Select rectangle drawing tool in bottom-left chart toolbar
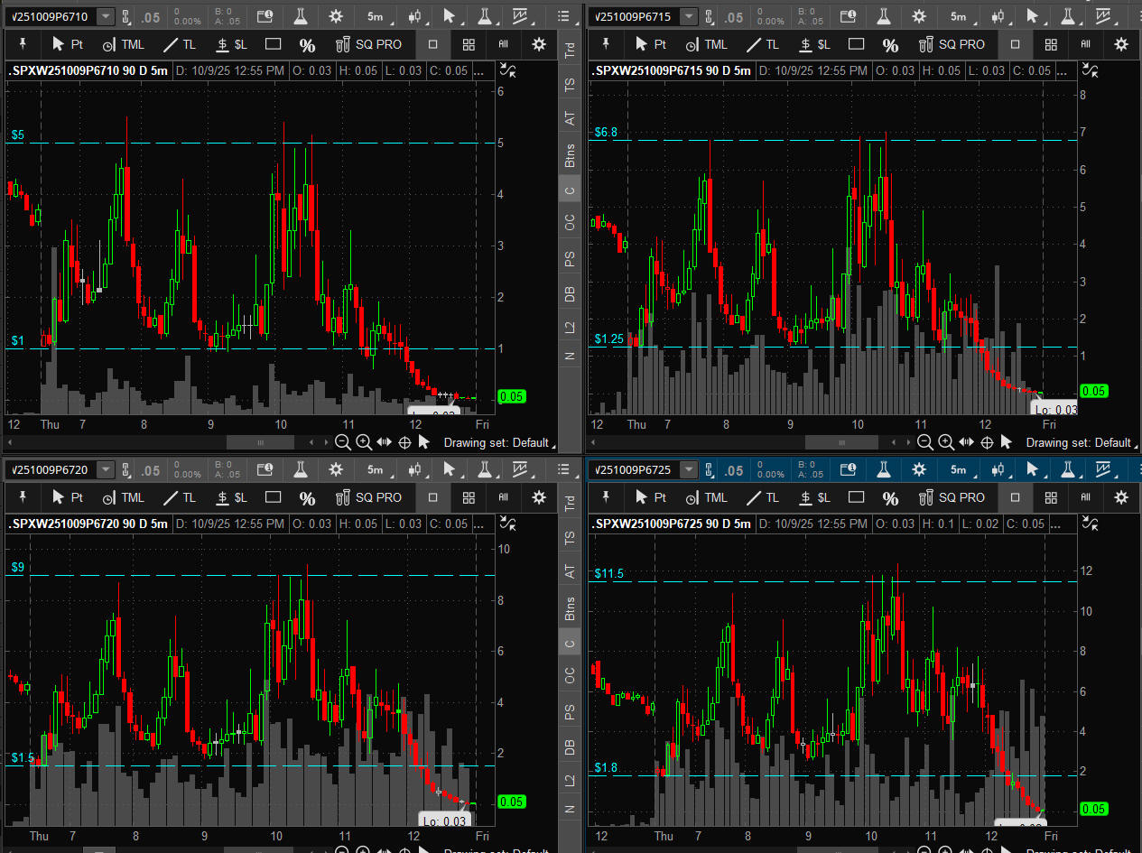This screenshot has height=853, width=1142. 273,497
